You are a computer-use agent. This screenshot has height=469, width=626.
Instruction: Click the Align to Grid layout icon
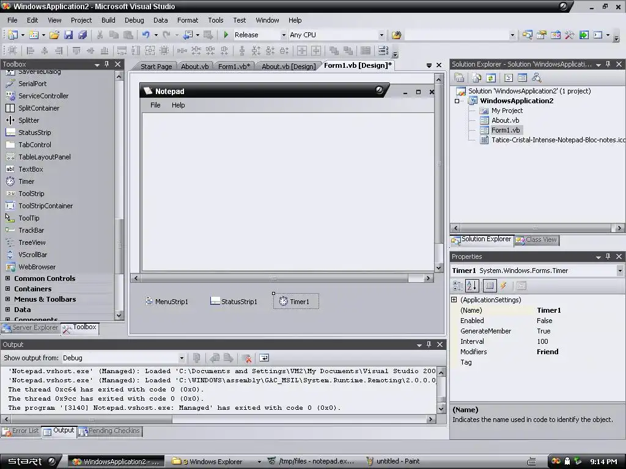pyautogui.click(x=12, y=51)
